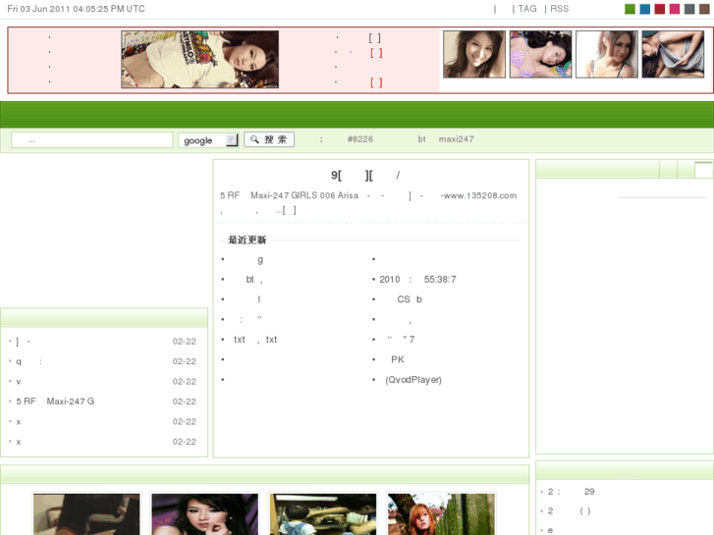Select the white active tab in right panel
Screen dimensions: 714x535
[703, 170]
